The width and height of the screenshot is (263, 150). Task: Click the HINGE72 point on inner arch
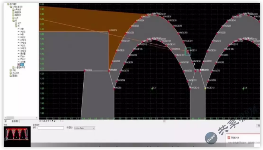coord(121,71)
